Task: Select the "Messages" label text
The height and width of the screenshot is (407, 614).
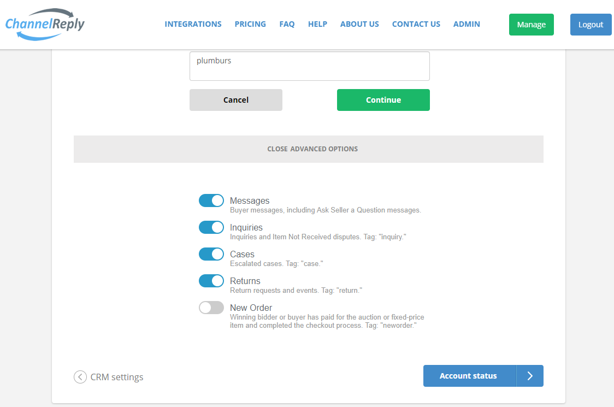Action: click(x=250, y=200)
